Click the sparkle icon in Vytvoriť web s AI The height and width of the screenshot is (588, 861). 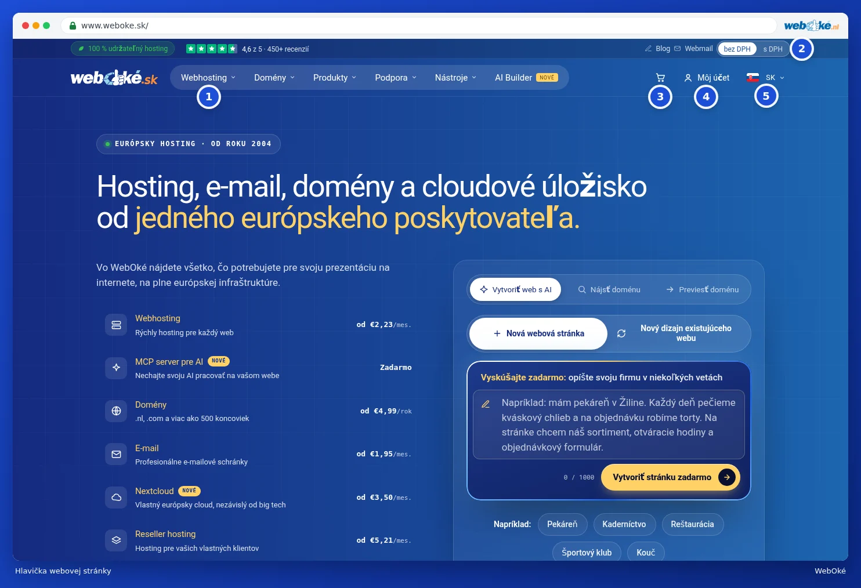tap(484, 289)
